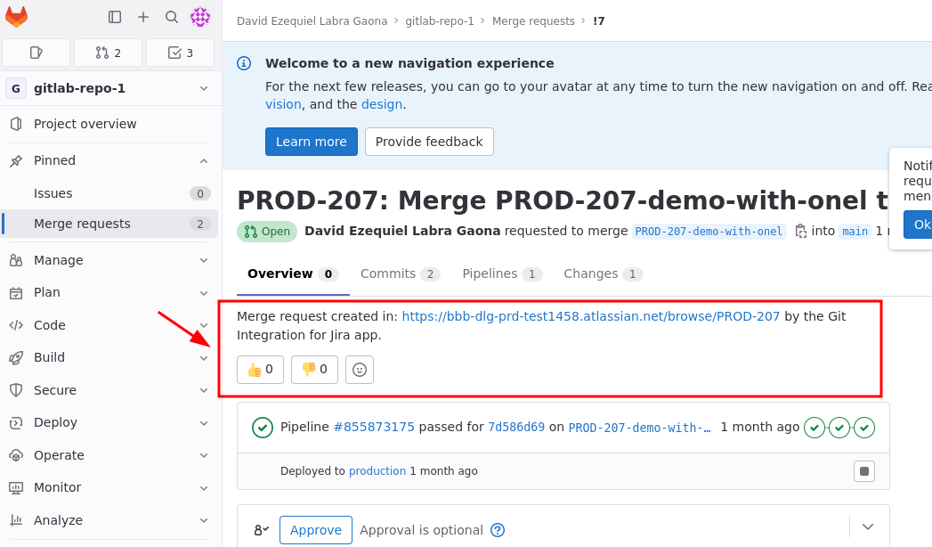Collapse the gitlab-repo-1 project menu
The image size is (932, 547).
[x=204, y=88]
